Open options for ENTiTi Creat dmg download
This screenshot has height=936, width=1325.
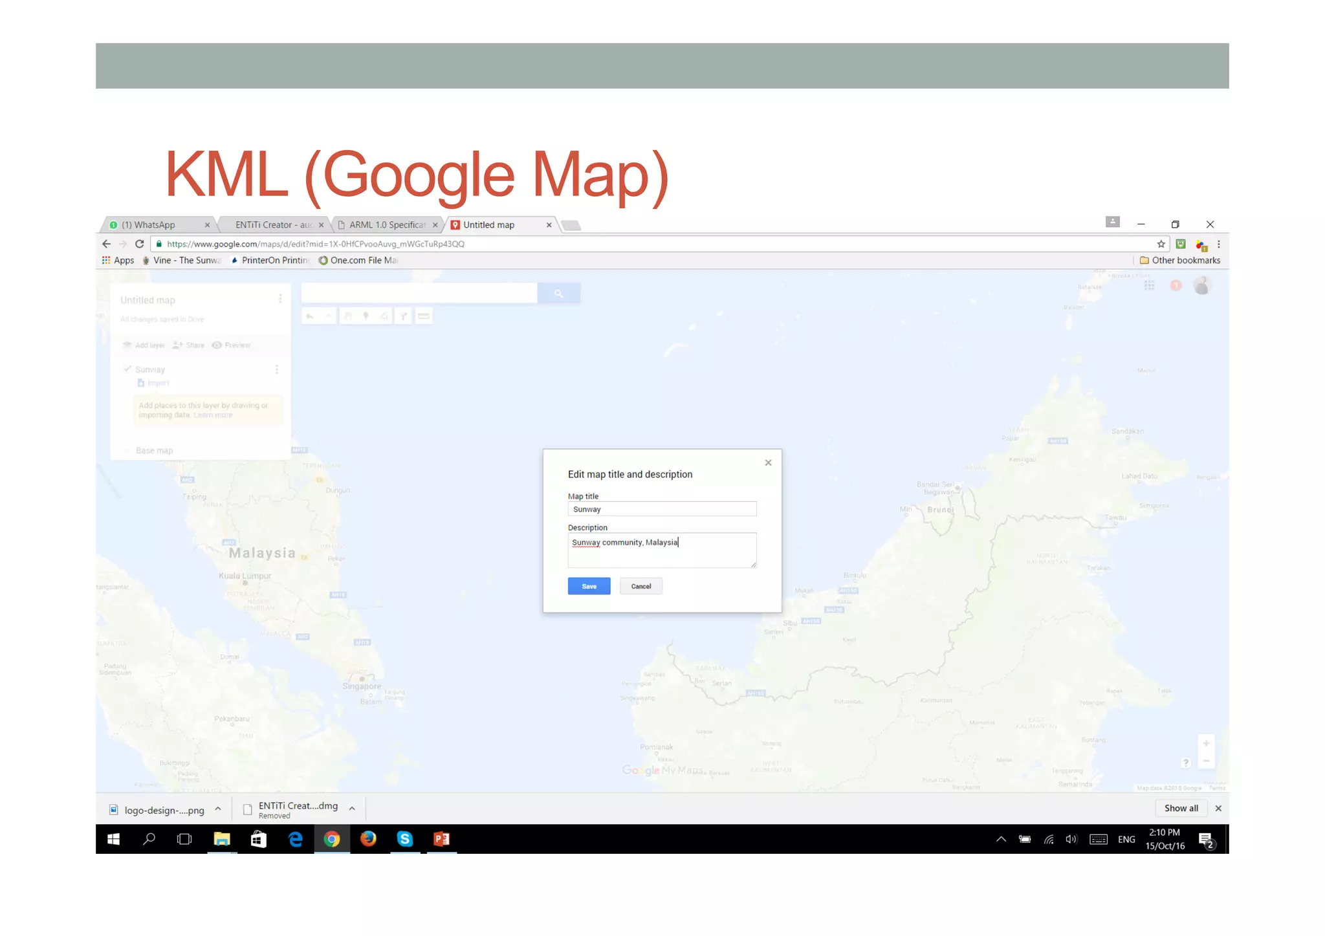(x=352, y=809)
